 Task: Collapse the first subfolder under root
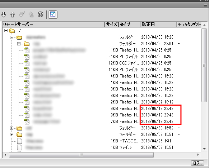(12, 37)
